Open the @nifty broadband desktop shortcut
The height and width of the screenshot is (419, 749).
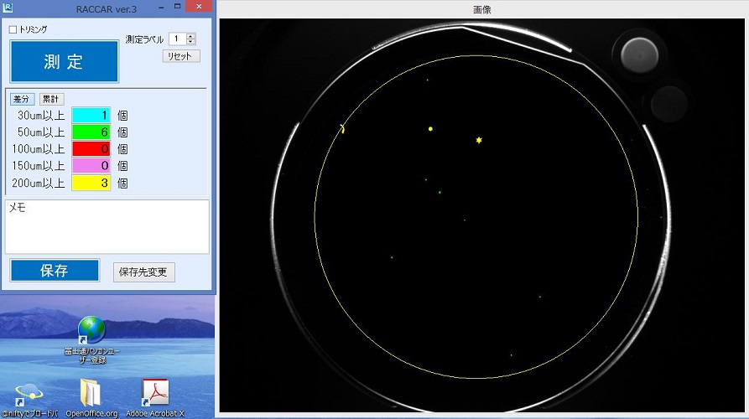tap(31, 392)
